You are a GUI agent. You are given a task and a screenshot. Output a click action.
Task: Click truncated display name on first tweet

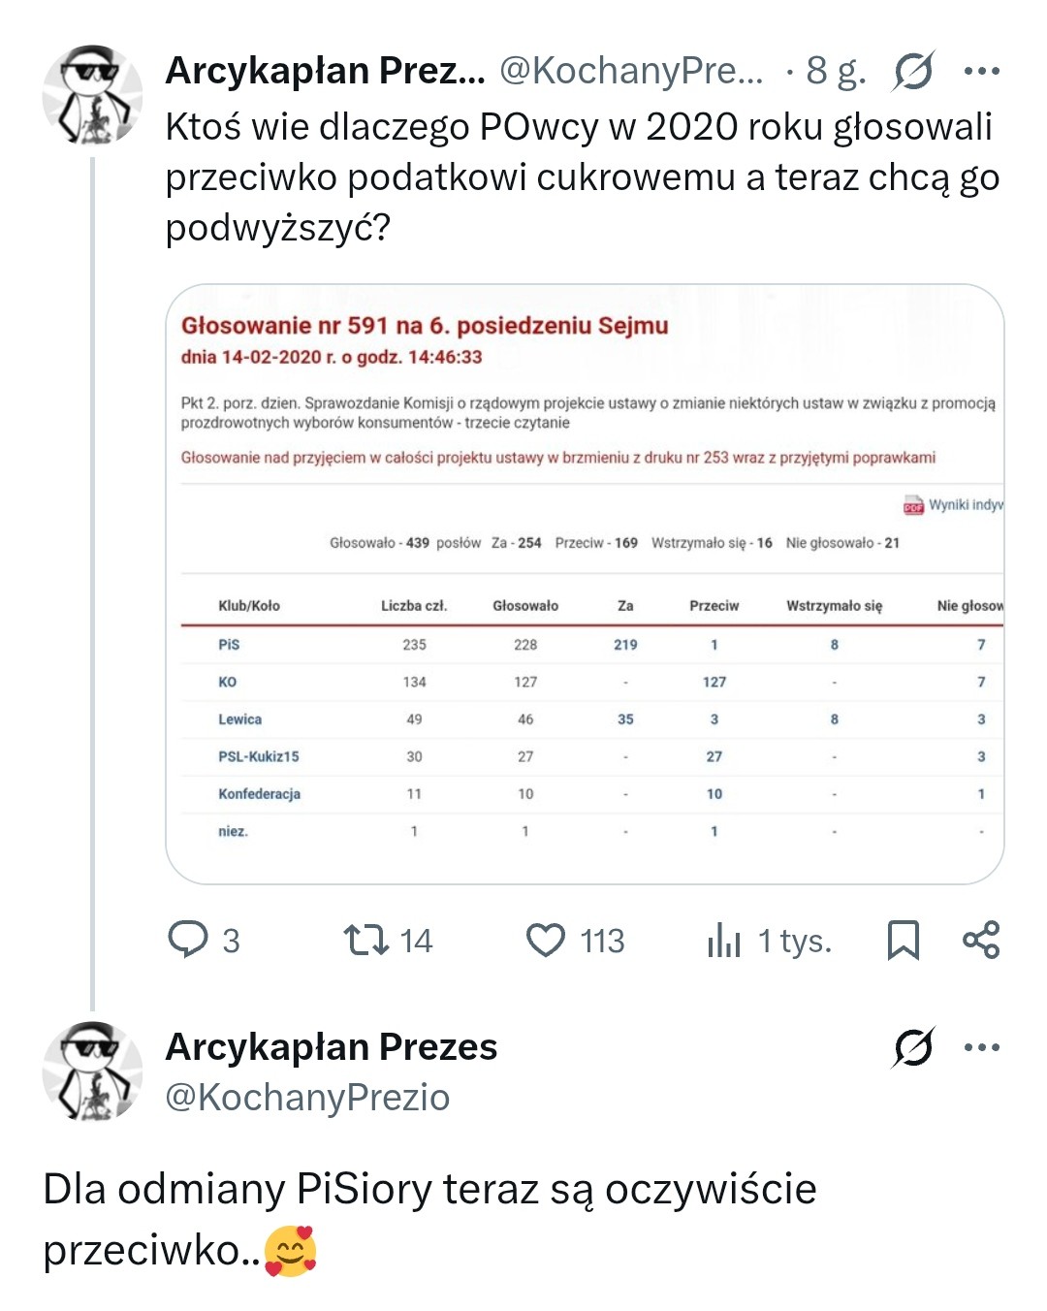(325, 71)
